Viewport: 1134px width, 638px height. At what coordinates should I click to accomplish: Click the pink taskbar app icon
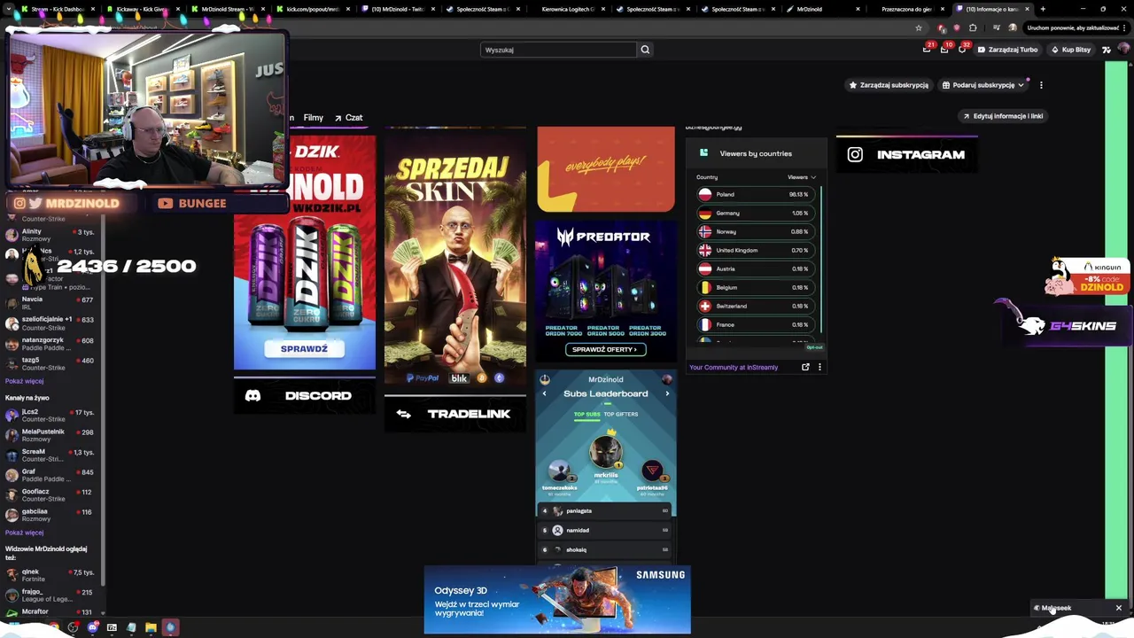click(170, 627)
